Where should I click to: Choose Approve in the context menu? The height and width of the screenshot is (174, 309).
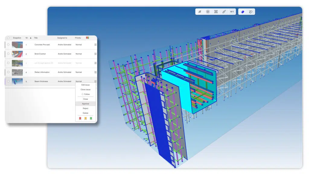coord(85,104)
